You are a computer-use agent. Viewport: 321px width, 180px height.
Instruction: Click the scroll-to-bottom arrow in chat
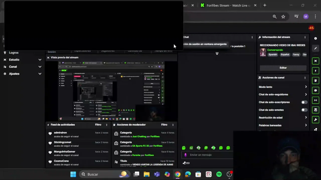coord(217,53)
